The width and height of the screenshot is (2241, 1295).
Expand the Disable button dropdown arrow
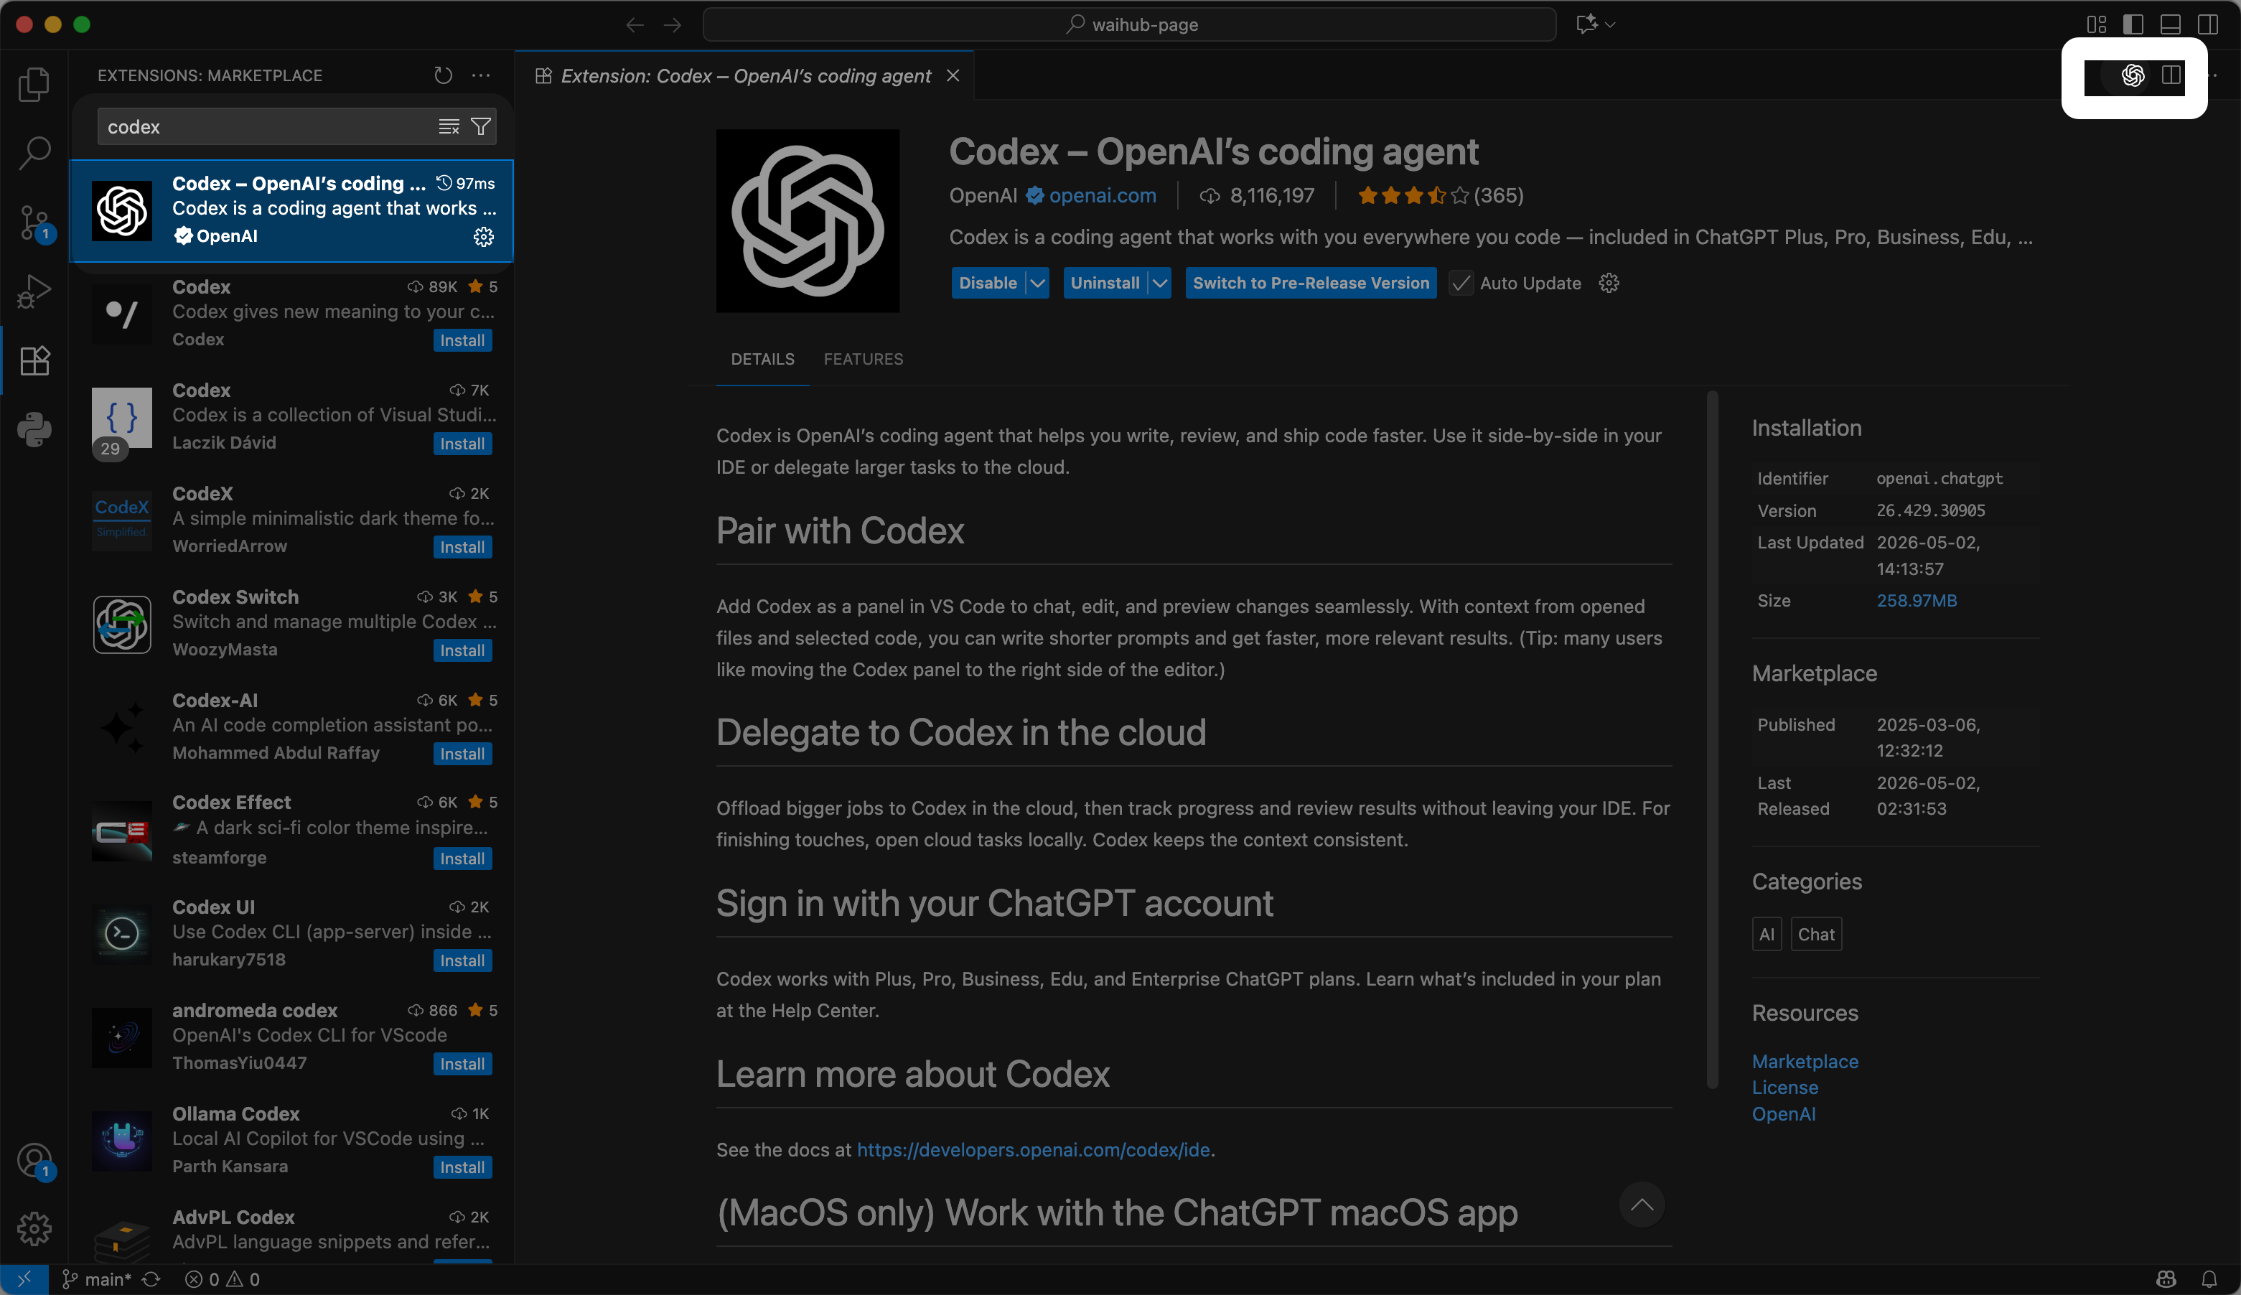pos(1037,283)
